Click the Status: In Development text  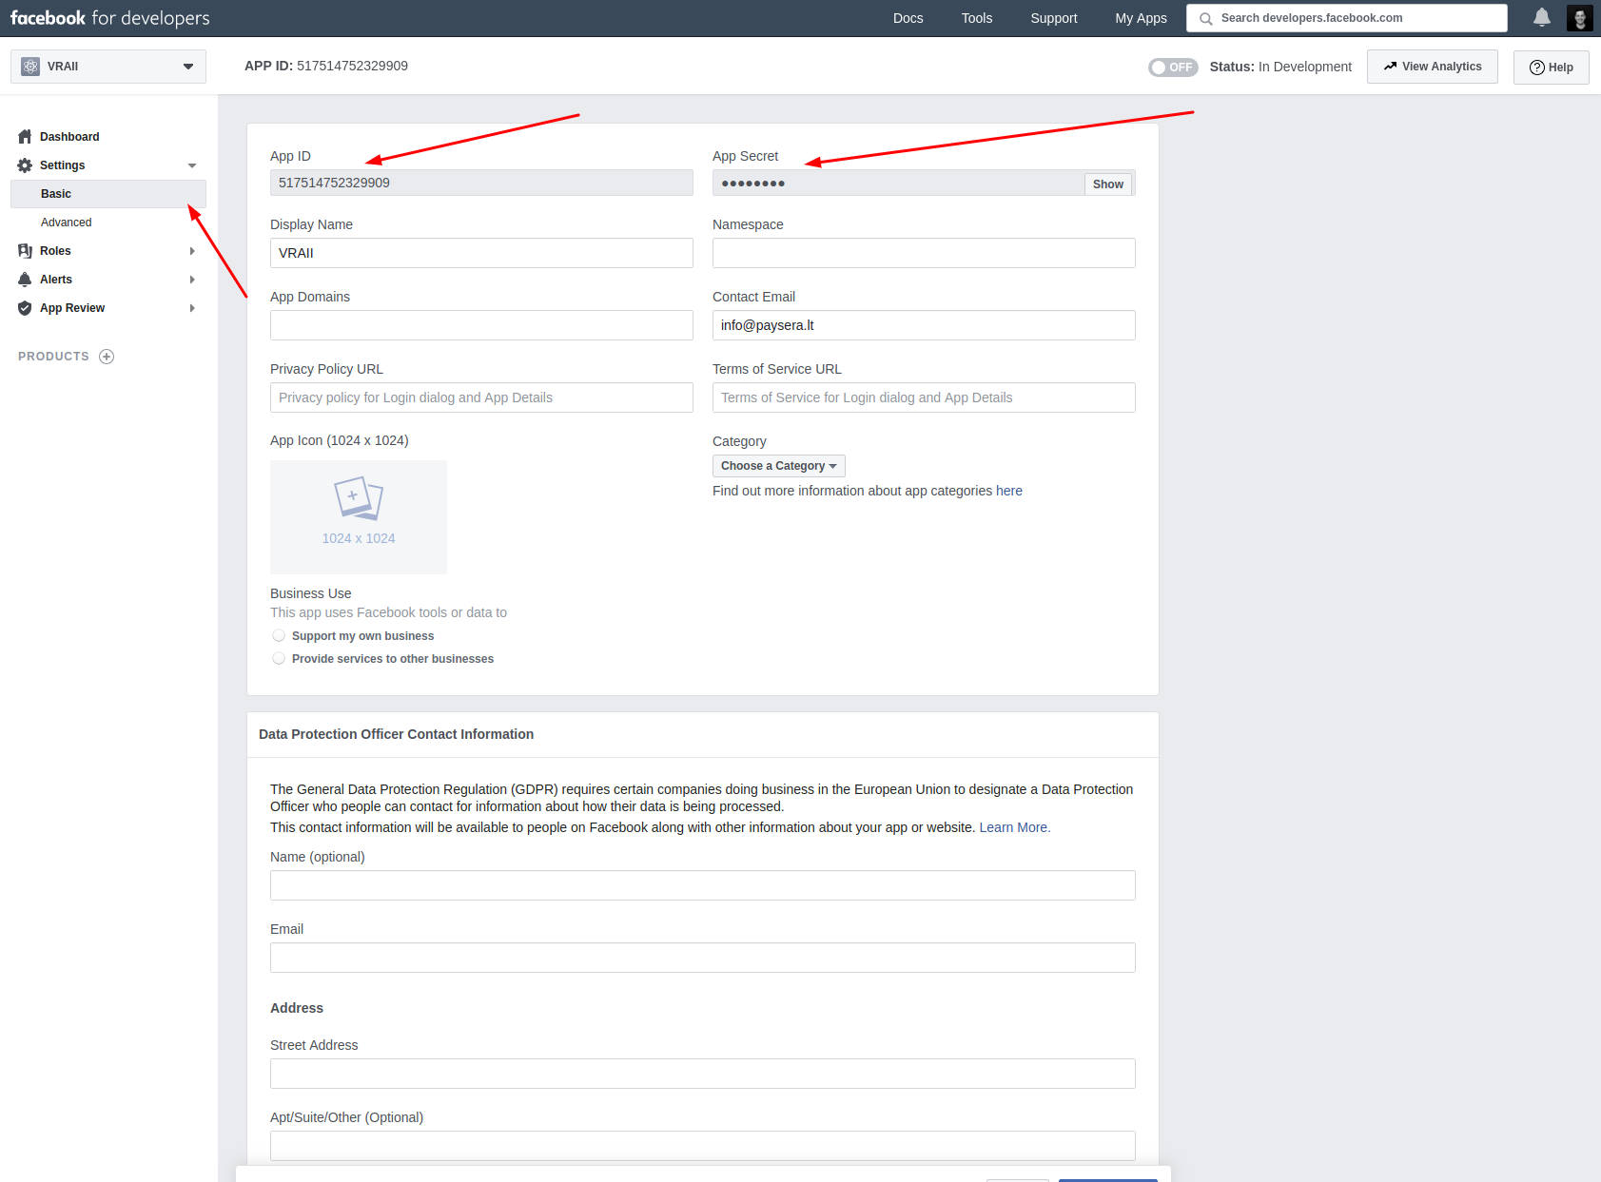pyautogui.click(x=1280, y=67)
